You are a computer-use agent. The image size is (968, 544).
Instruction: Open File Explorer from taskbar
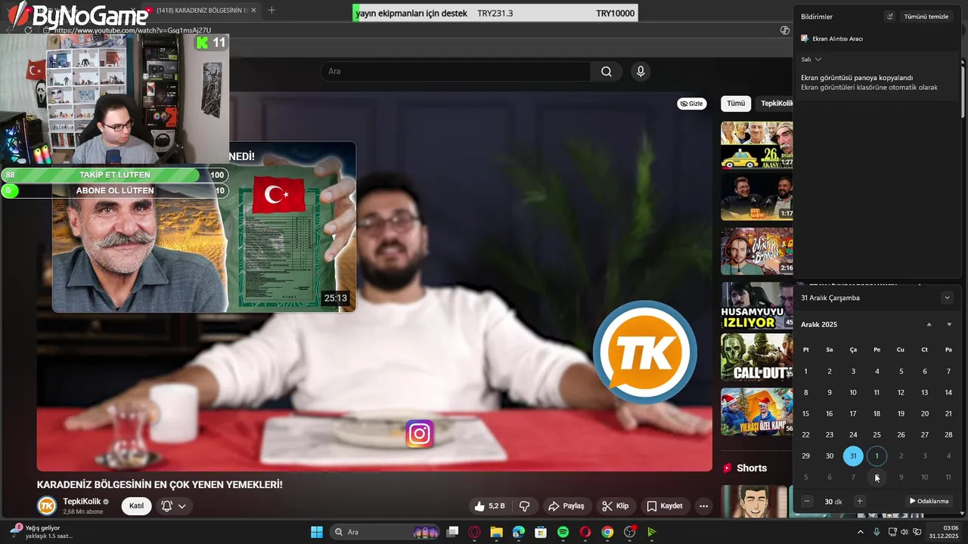[x=497, y=532]
